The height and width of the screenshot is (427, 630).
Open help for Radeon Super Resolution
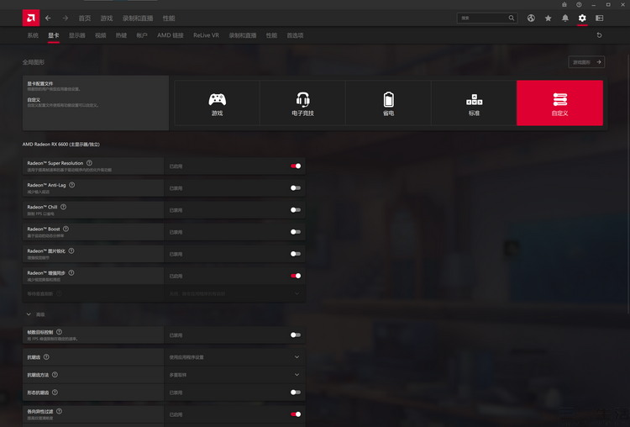tap(89, 163)
